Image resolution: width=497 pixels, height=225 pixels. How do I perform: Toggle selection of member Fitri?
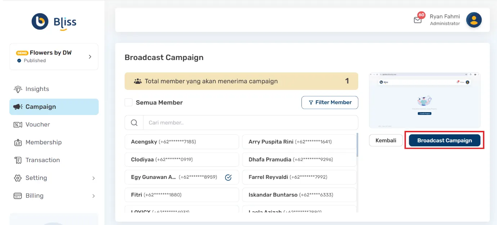182,194
